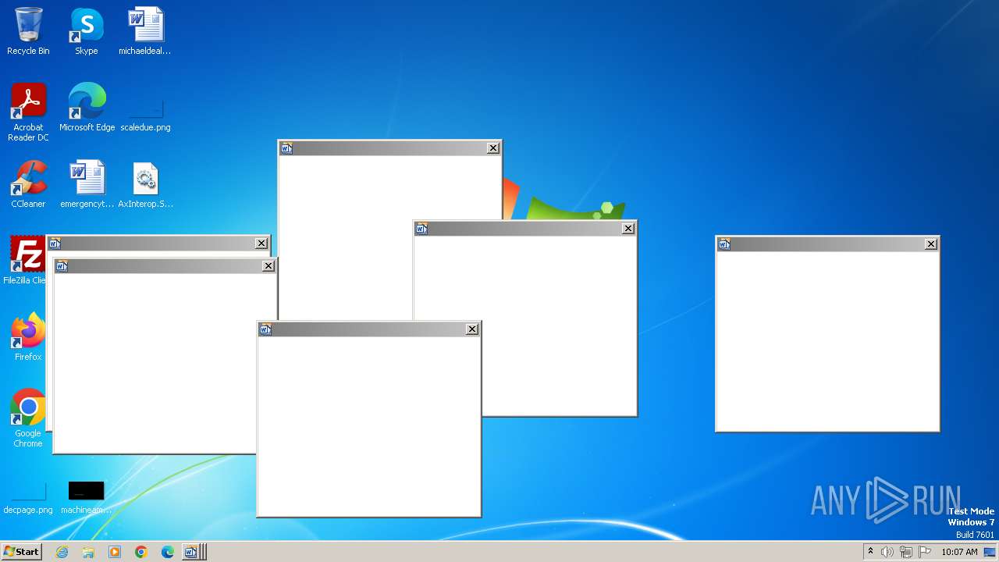Open Windows Explorer from the taskbar

(x=88, y=552)
